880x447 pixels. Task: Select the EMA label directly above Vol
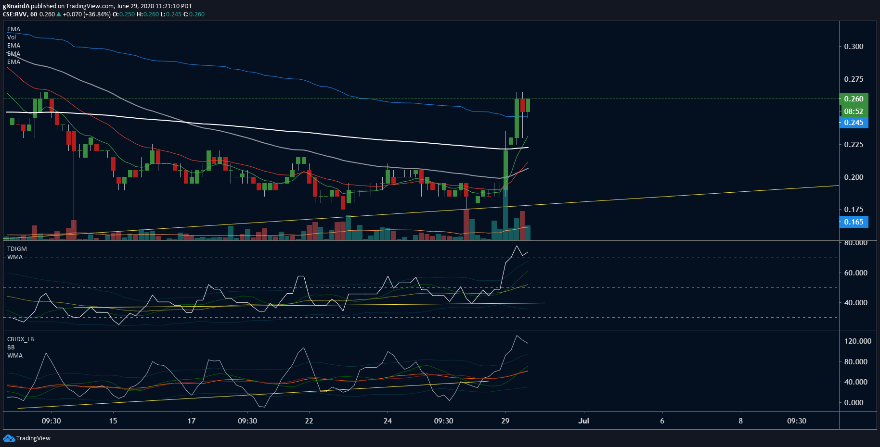pyautogui.click(x=13, y=29)
